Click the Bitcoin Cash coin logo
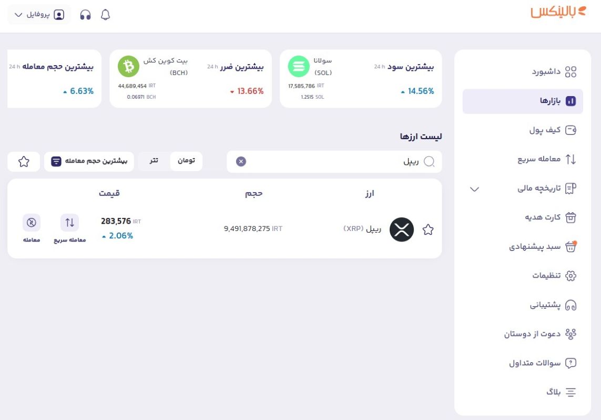Image resolution: width=601 pixels, height=420 pixels. [x=128, y=67]
